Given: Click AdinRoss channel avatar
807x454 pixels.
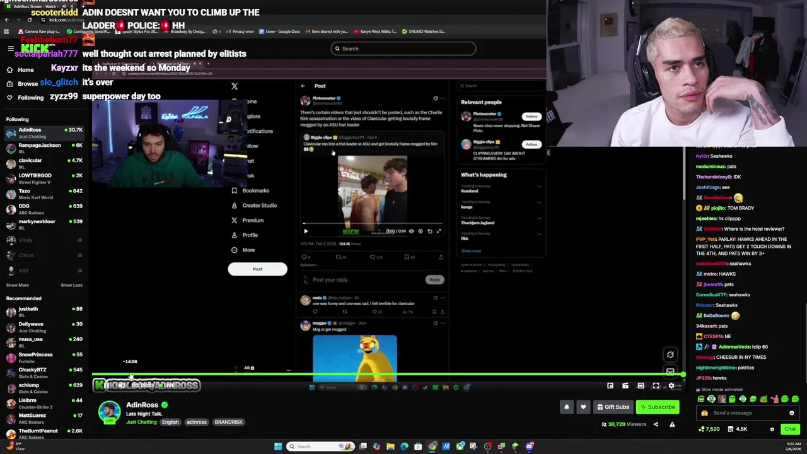Looking at the screenshot, I should pos(109,412).
